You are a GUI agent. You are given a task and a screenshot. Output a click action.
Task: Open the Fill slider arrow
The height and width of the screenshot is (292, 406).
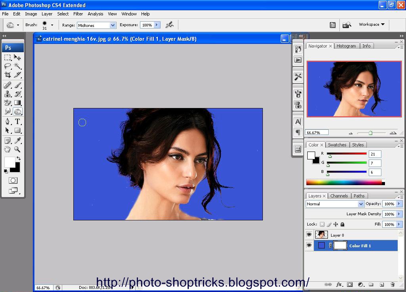[x=399, y=224]
